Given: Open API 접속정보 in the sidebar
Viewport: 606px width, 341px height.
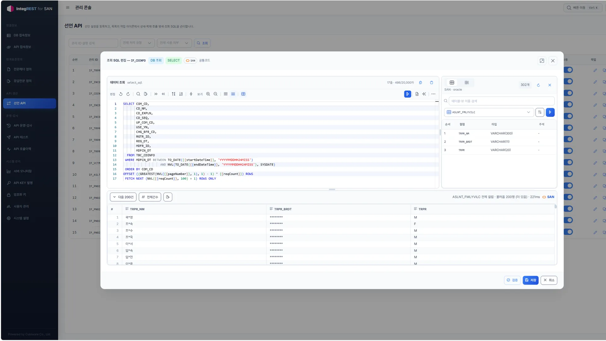Looking at the screenshot, I should point(29,47).
